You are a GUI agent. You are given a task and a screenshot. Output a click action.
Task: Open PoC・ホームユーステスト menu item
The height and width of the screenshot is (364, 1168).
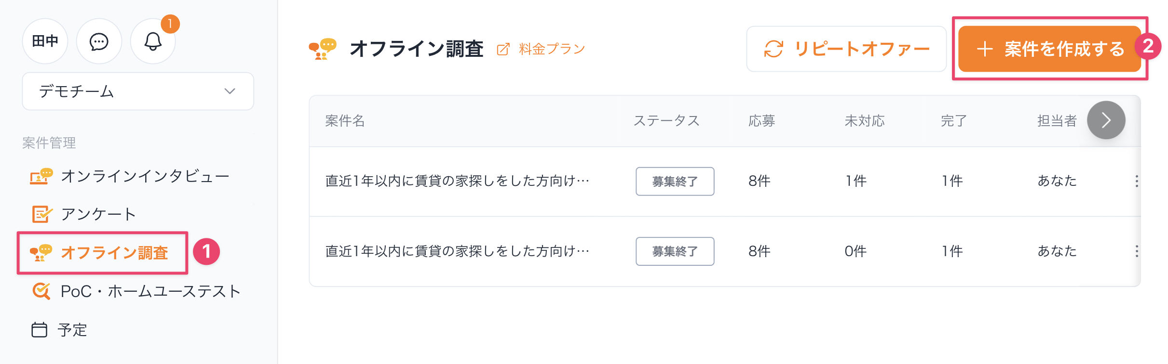(150, 291)
